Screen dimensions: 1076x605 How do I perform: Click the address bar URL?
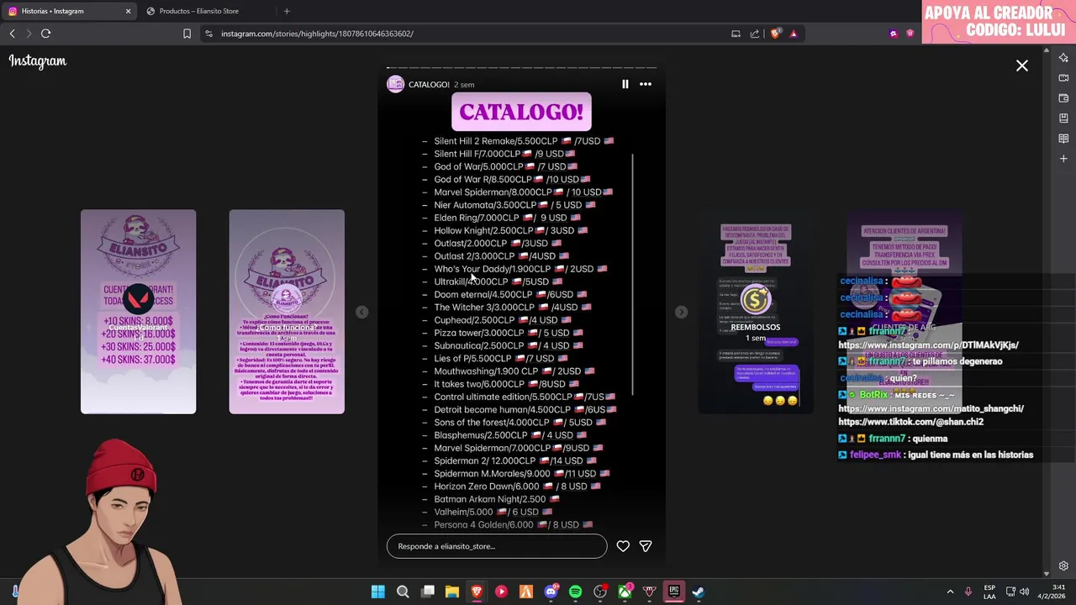pos(317,34)
